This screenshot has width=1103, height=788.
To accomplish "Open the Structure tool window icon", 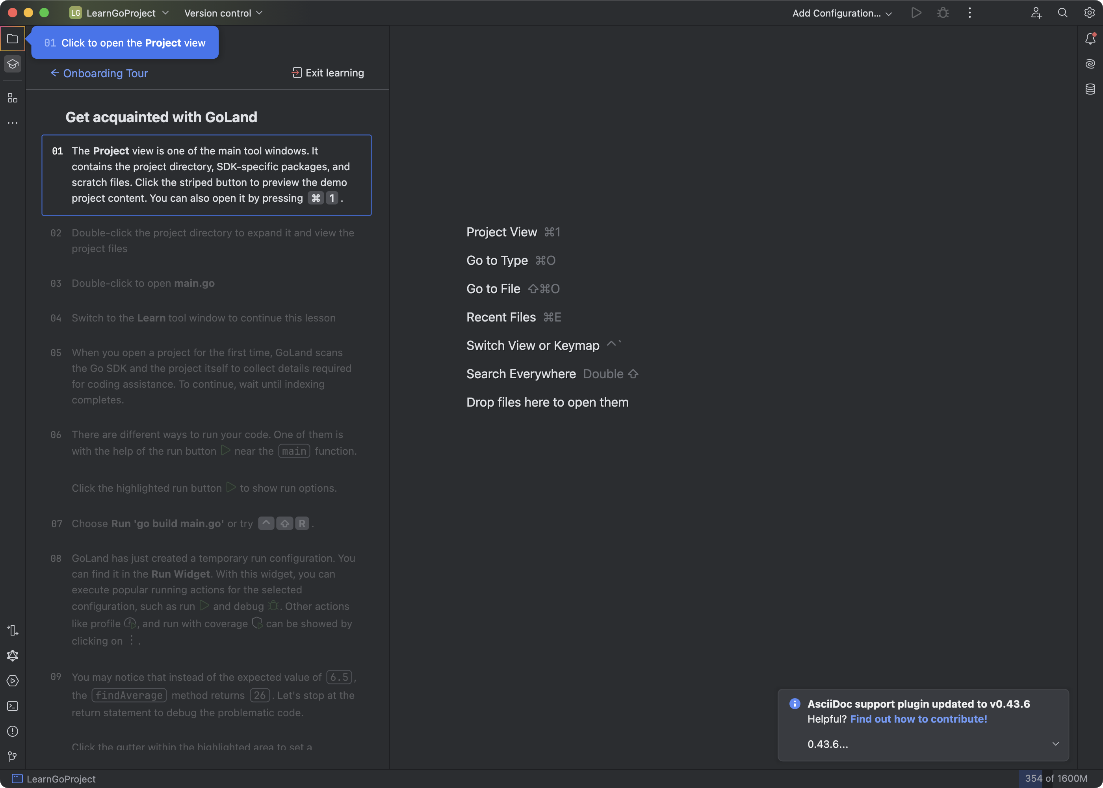I will tap(13, 98).
